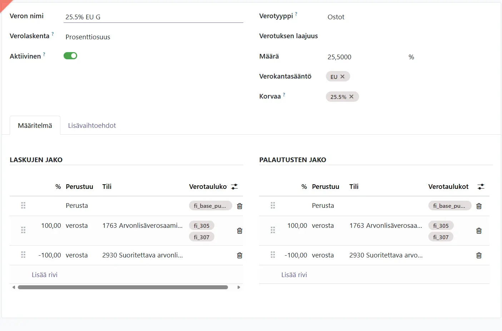The height and width of the screenshot is (331, 502).
Task: Grab the drag handle of the first Laskujen jako row
Action: (x=23, y=205)
